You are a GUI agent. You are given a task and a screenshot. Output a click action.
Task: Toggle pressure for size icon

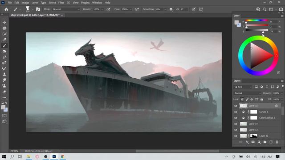tap(194, 9)
